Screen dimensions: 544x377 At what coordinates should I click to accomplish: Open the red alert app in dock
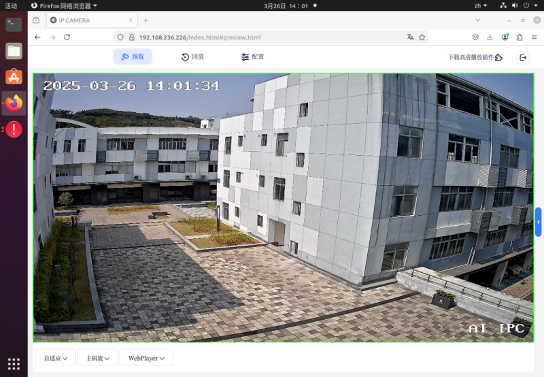(14, 129)
